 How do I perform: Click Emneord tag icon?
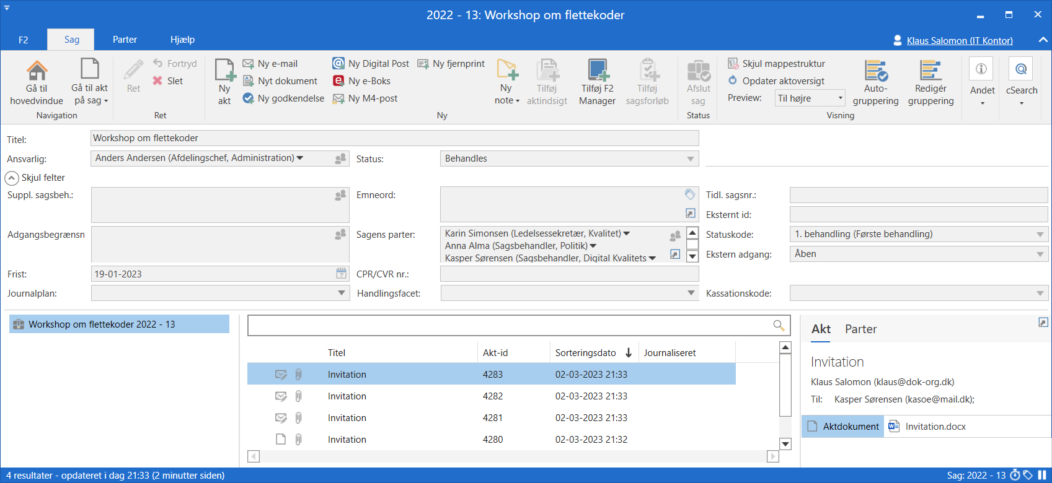(690, 194)
